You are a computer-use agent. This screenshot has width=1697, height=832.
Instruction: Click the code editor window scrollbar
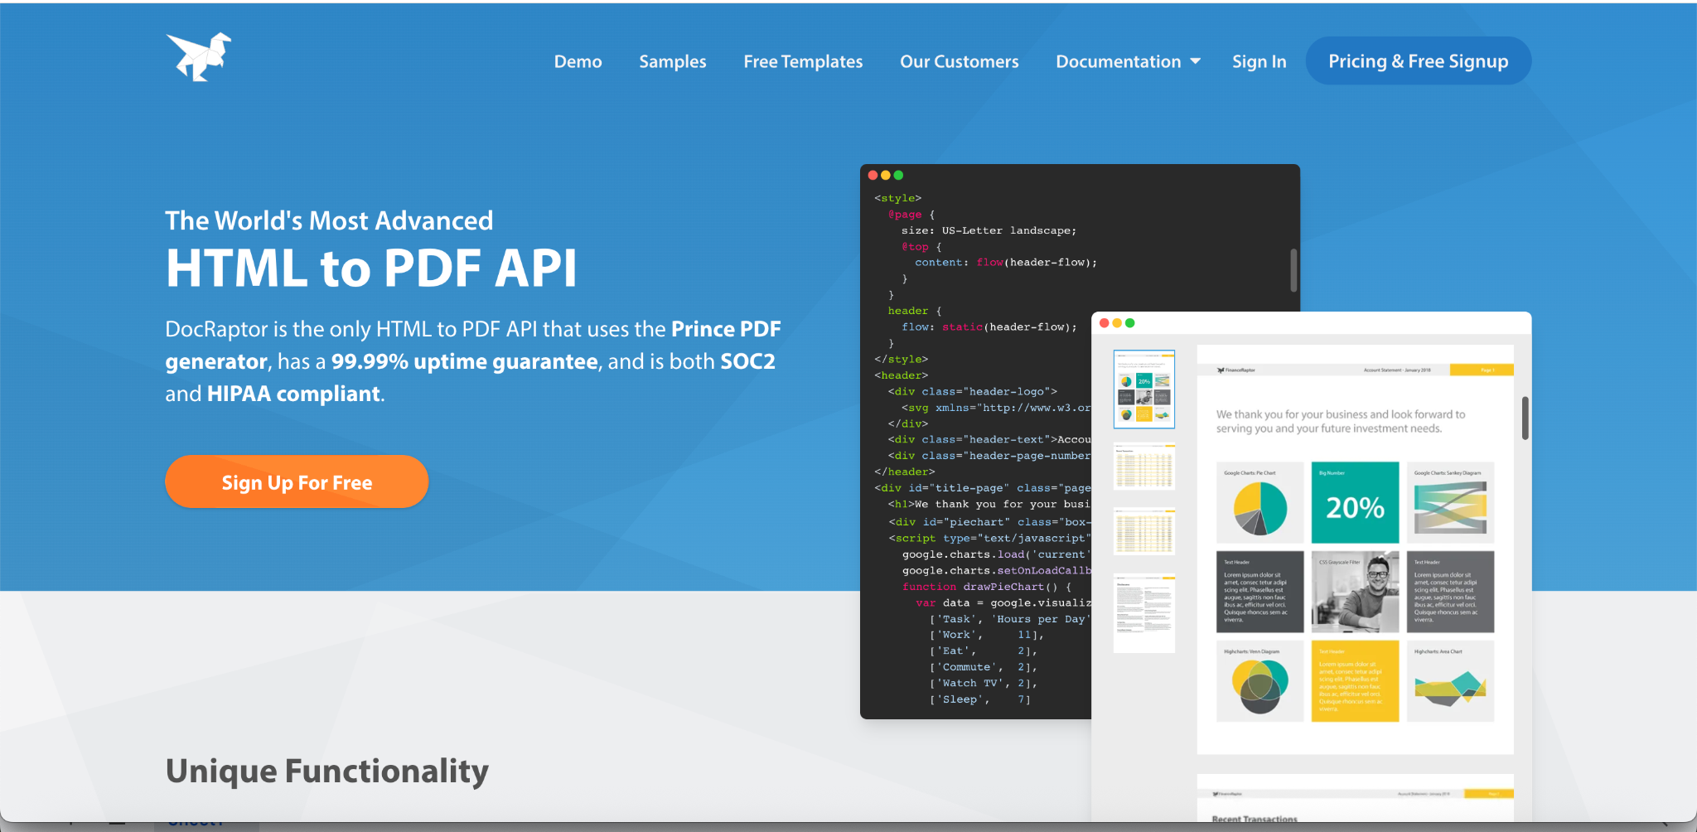tap(1293, 270)
